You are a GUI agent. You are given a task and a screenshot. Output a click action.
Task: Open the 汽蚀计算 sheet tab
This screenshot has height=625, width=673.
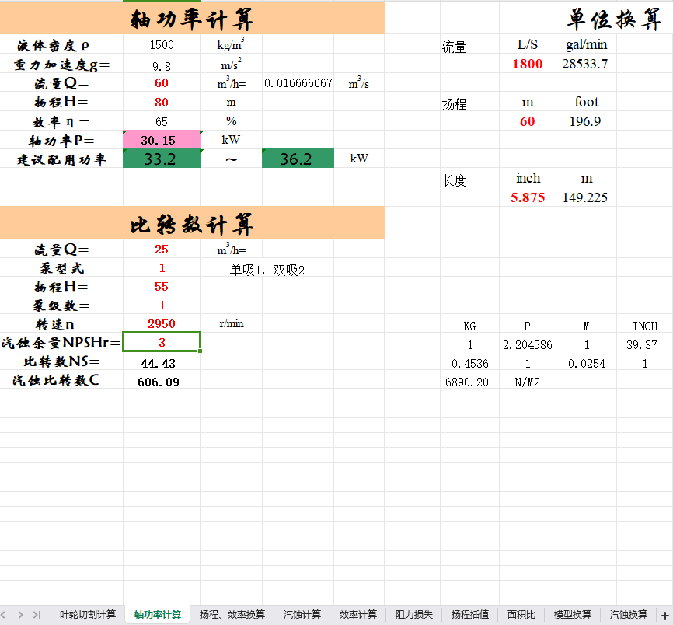302,615
